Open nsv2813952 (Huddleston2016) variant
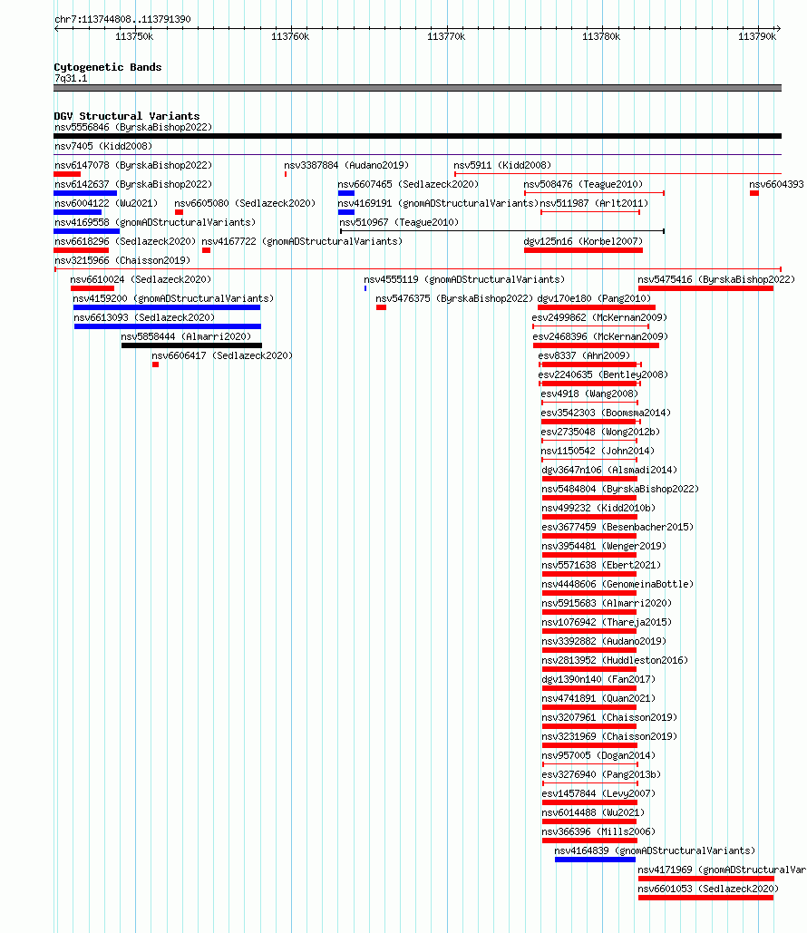Screen dimensions: 807x933 (x=615, y=660)
